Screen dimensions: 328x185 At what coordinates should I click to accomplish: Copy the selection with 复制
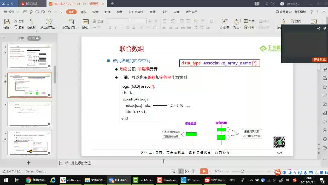tap(19, 27)
